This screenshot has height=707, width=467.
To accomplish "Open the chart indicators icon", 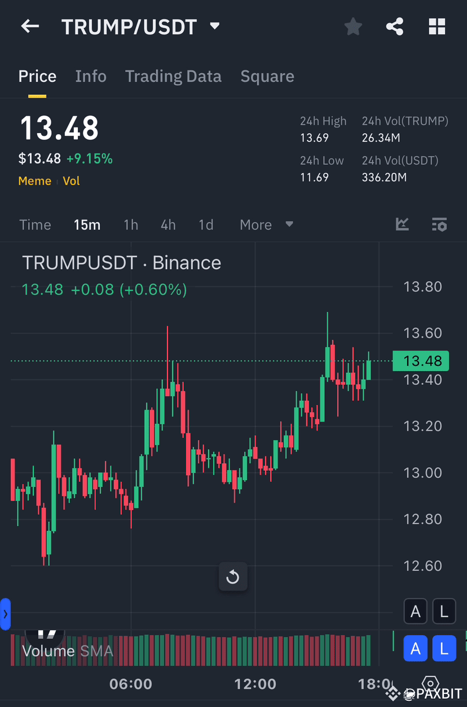I will click(402, 225).
